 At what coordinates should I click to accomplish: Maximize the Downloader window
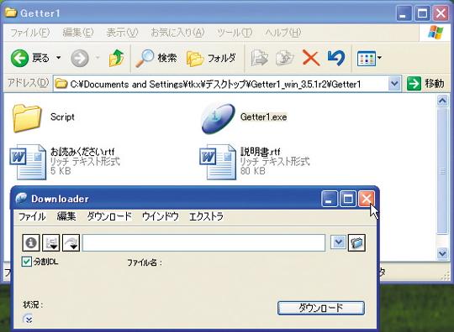[348, 199]
